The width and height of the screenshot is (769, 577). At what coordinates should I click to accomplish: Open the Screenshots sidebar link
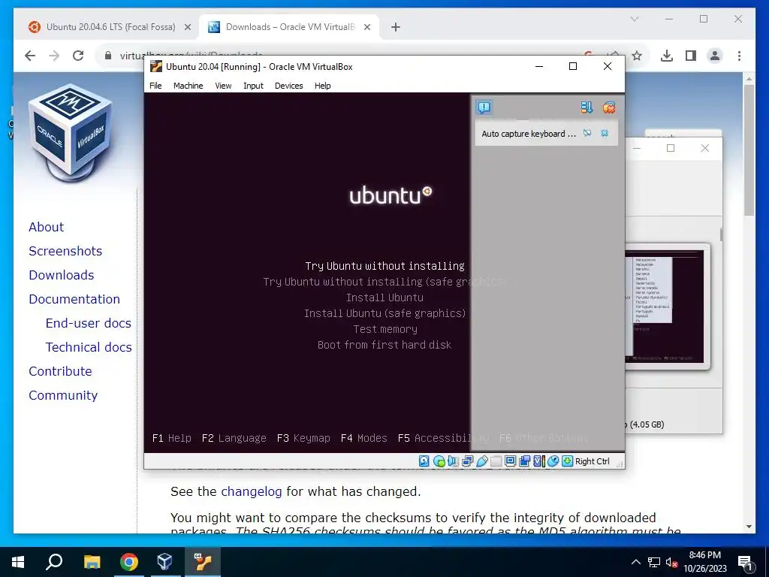(65, 251)
